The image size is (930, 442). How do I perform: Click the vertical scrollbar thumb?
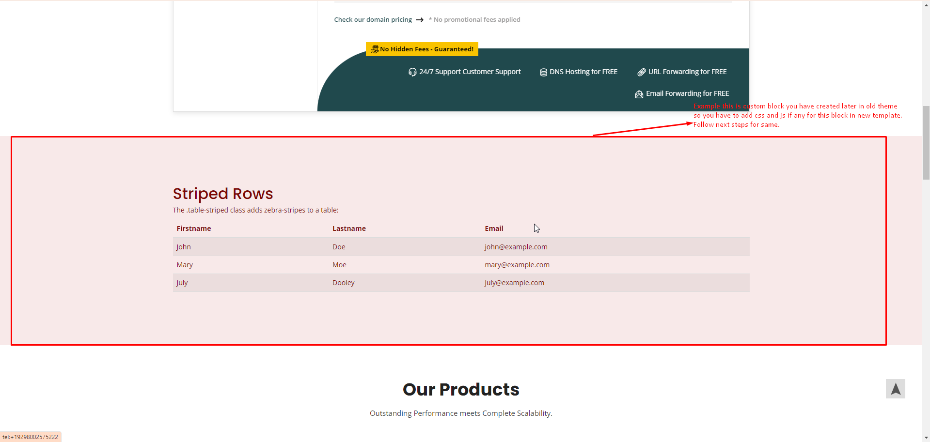926,143
